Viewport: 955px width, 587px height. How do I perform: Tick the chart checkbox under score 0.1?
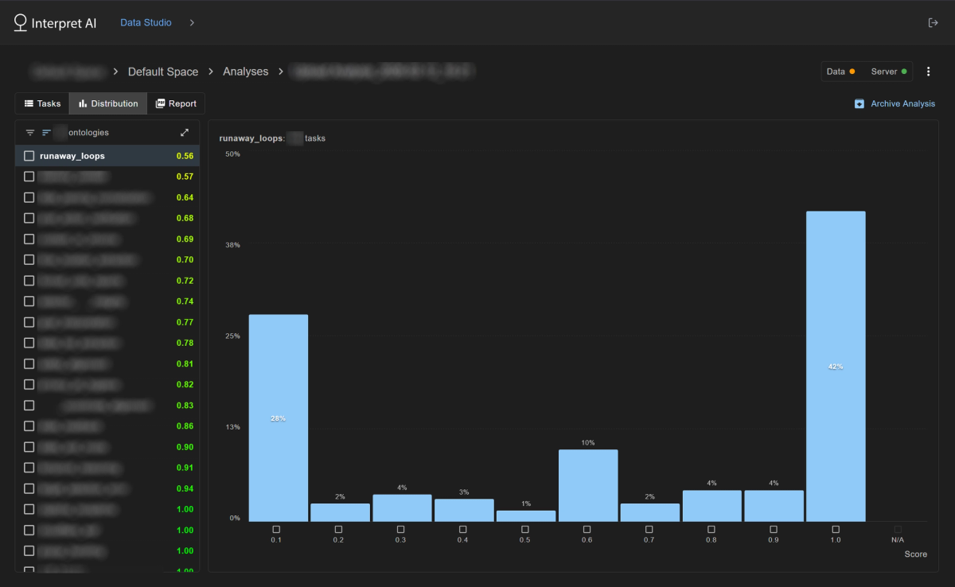pos(276,529)
